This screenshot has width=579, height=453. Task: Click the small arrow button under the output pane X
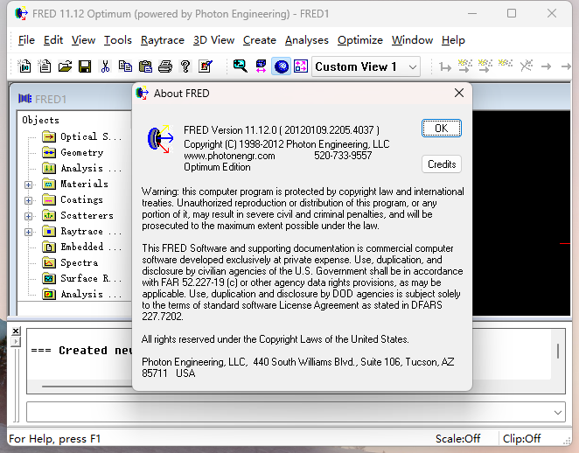point(16,342)
